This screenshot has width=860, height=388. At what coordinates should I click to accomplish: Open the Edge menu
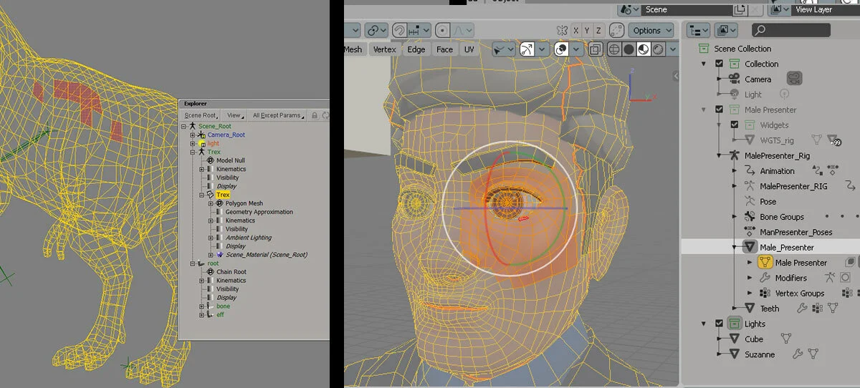click(x=416, y=49)
